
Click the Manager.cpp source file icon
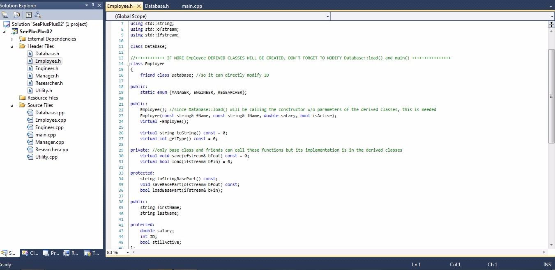click(30, 142)
